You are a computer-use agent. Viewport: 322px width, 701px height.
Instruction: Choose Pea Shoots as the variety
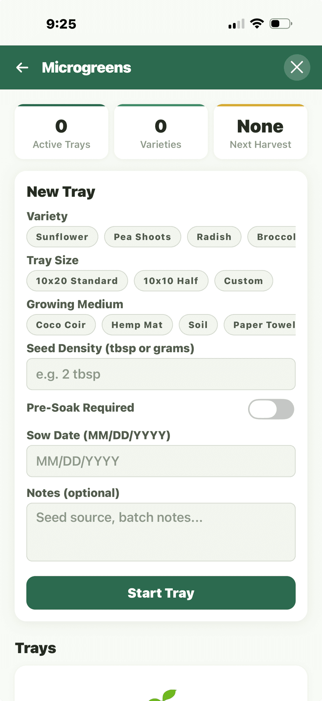coord(142,237)
